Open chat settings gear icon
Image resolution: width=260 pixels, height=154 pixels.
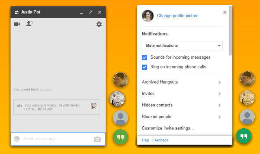coord(99,24)
